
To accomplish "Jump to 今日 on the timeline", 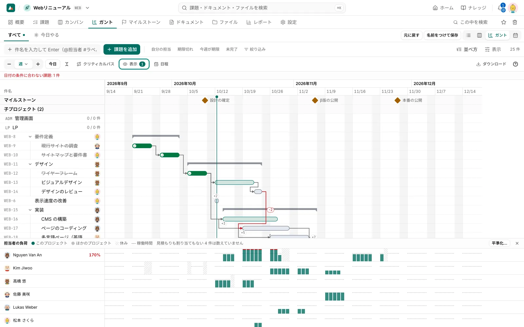I will tap(53, 64).
